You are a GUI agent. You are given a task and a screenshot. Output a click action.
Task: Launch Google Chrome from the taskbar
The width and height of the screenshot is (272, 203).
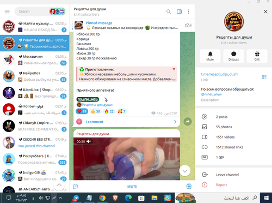102,198
